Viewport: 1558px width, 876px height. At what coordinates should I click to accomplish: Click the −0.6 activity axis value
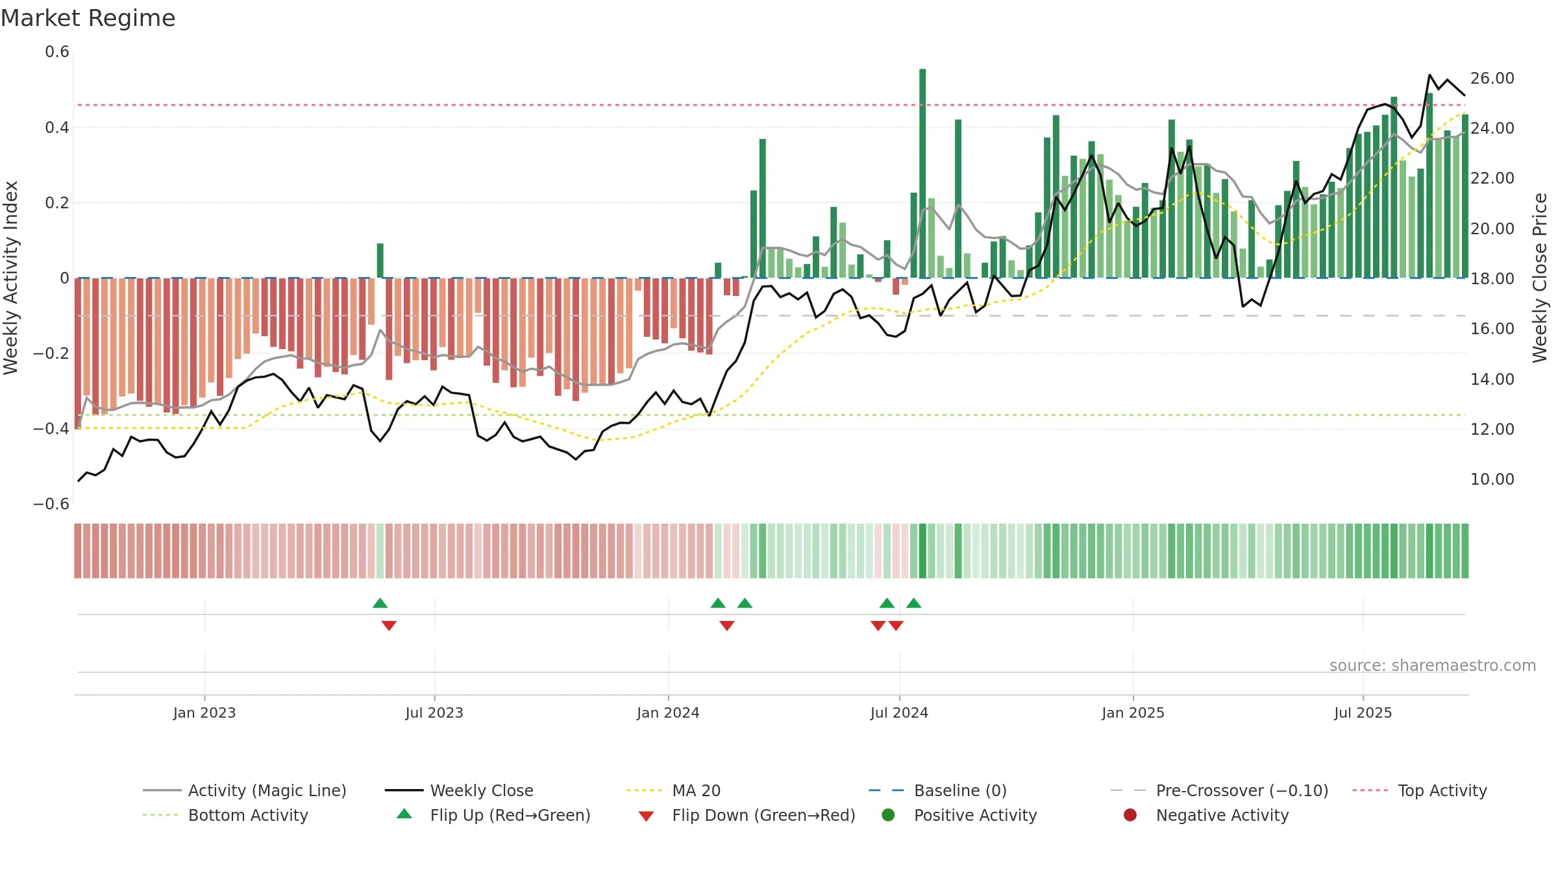pos(51,504)
